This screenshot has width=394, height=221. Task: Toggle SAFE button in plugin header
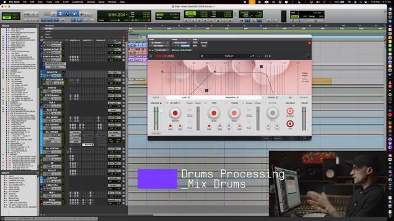point(195,46)
